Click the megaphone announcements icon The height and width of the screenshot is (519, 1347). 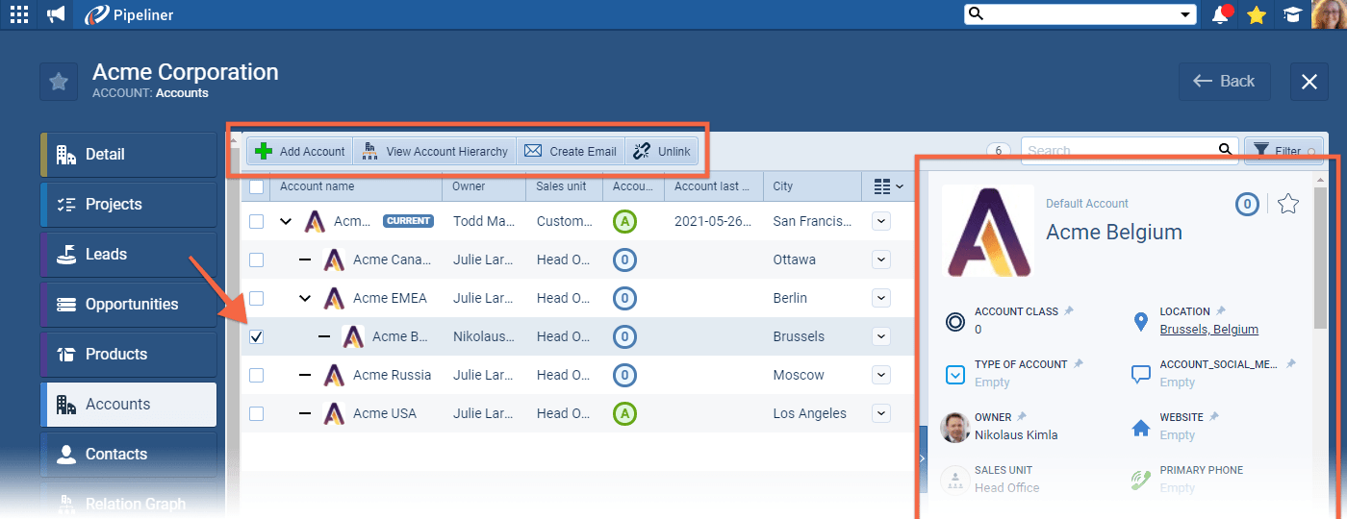click(x=57, y=14)
